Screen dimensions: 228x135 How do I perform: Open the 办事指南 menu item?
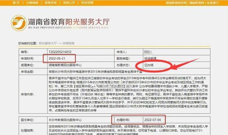(x=32, y=2)
